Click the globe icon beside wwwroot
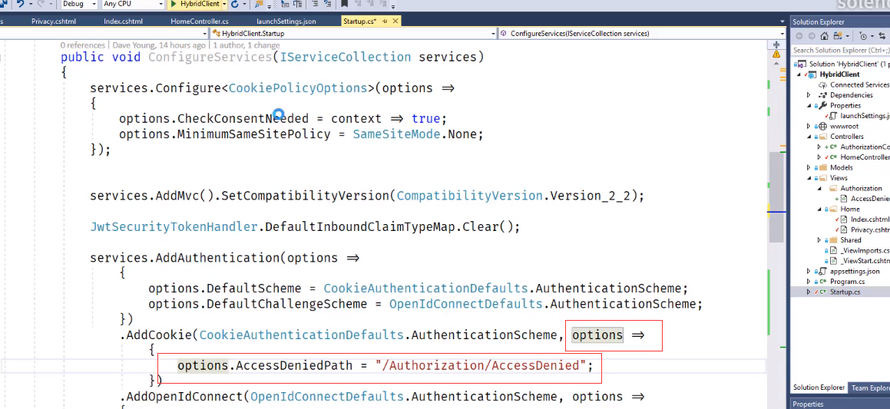 (x=823, y=126)
